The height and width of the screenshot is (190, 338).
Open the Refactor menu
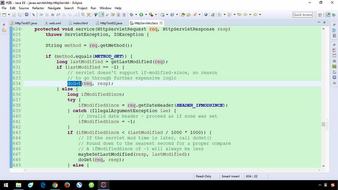38,8
